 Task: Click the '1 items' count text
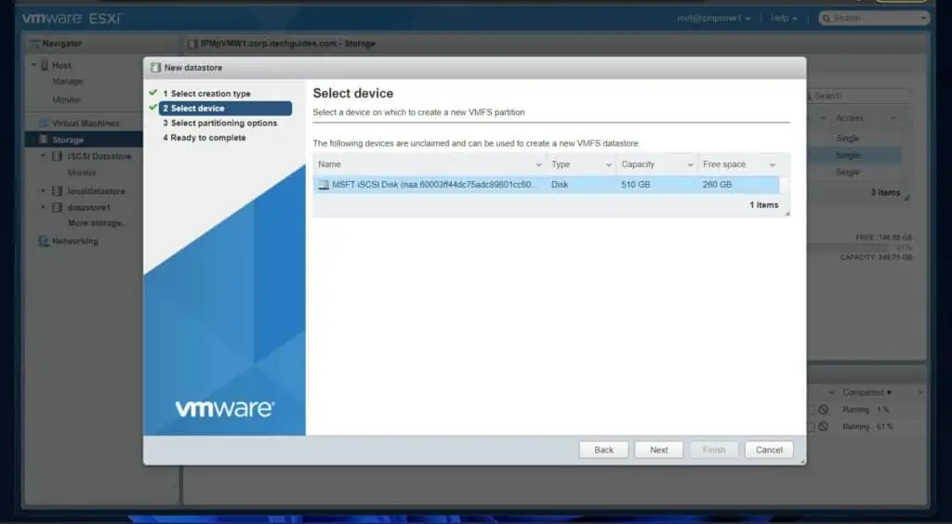pyautogui.click(x=763, y=205)
